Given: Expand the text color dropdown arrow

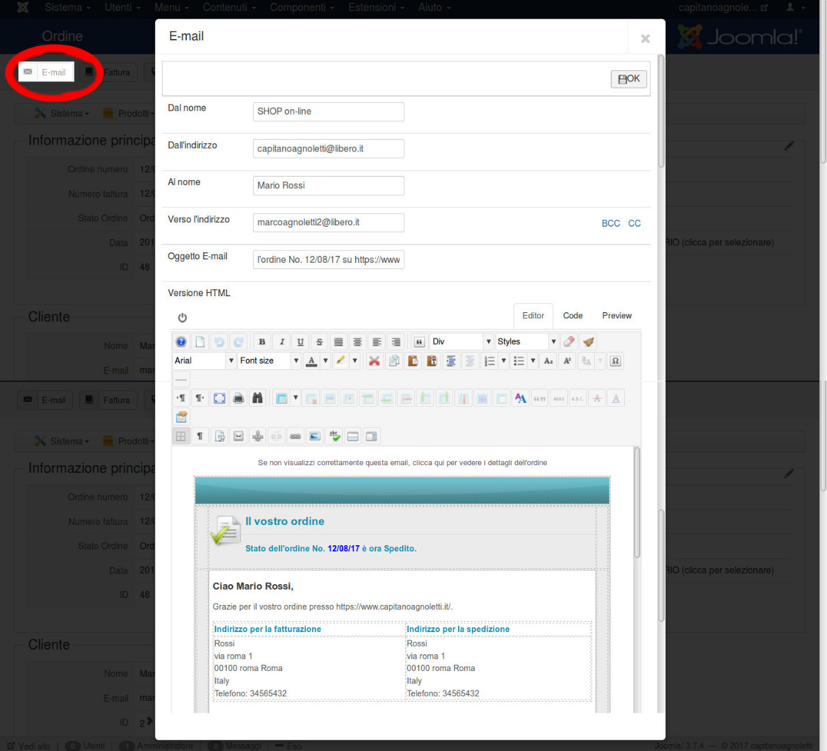Looking at the screenshot, I should 325,361.
